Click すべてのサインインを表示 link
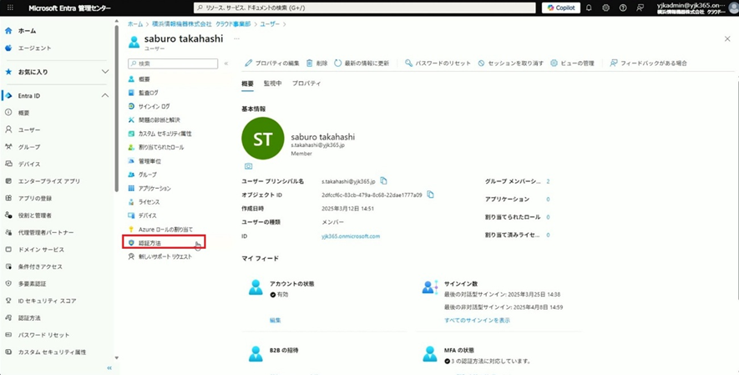 (x=477, y=320)
